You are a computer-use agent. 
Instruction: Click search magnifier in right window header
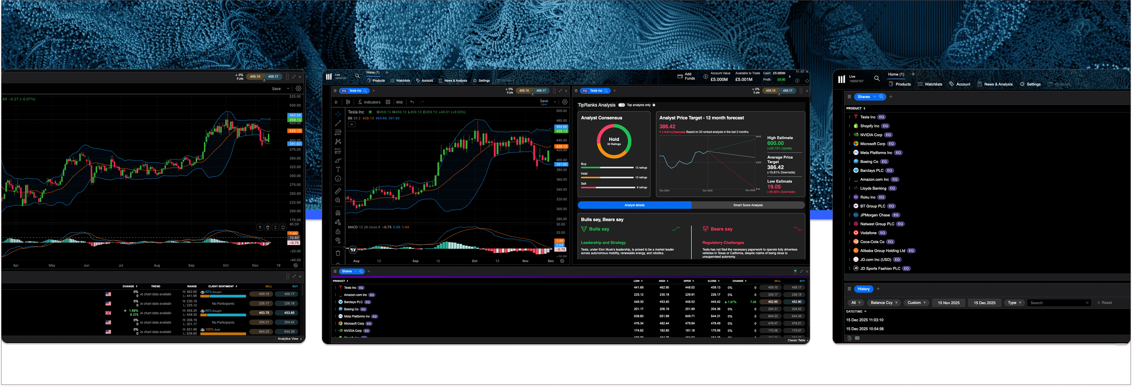tap(877, 79)
